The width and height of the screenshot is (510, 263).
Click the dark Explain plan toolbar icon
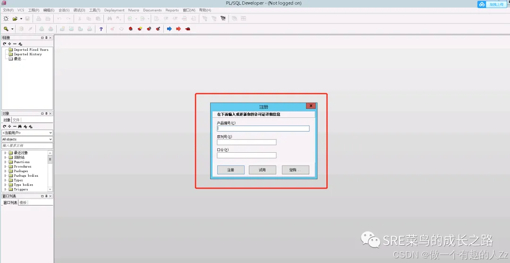pyautogui.click(x=223, y=18)
